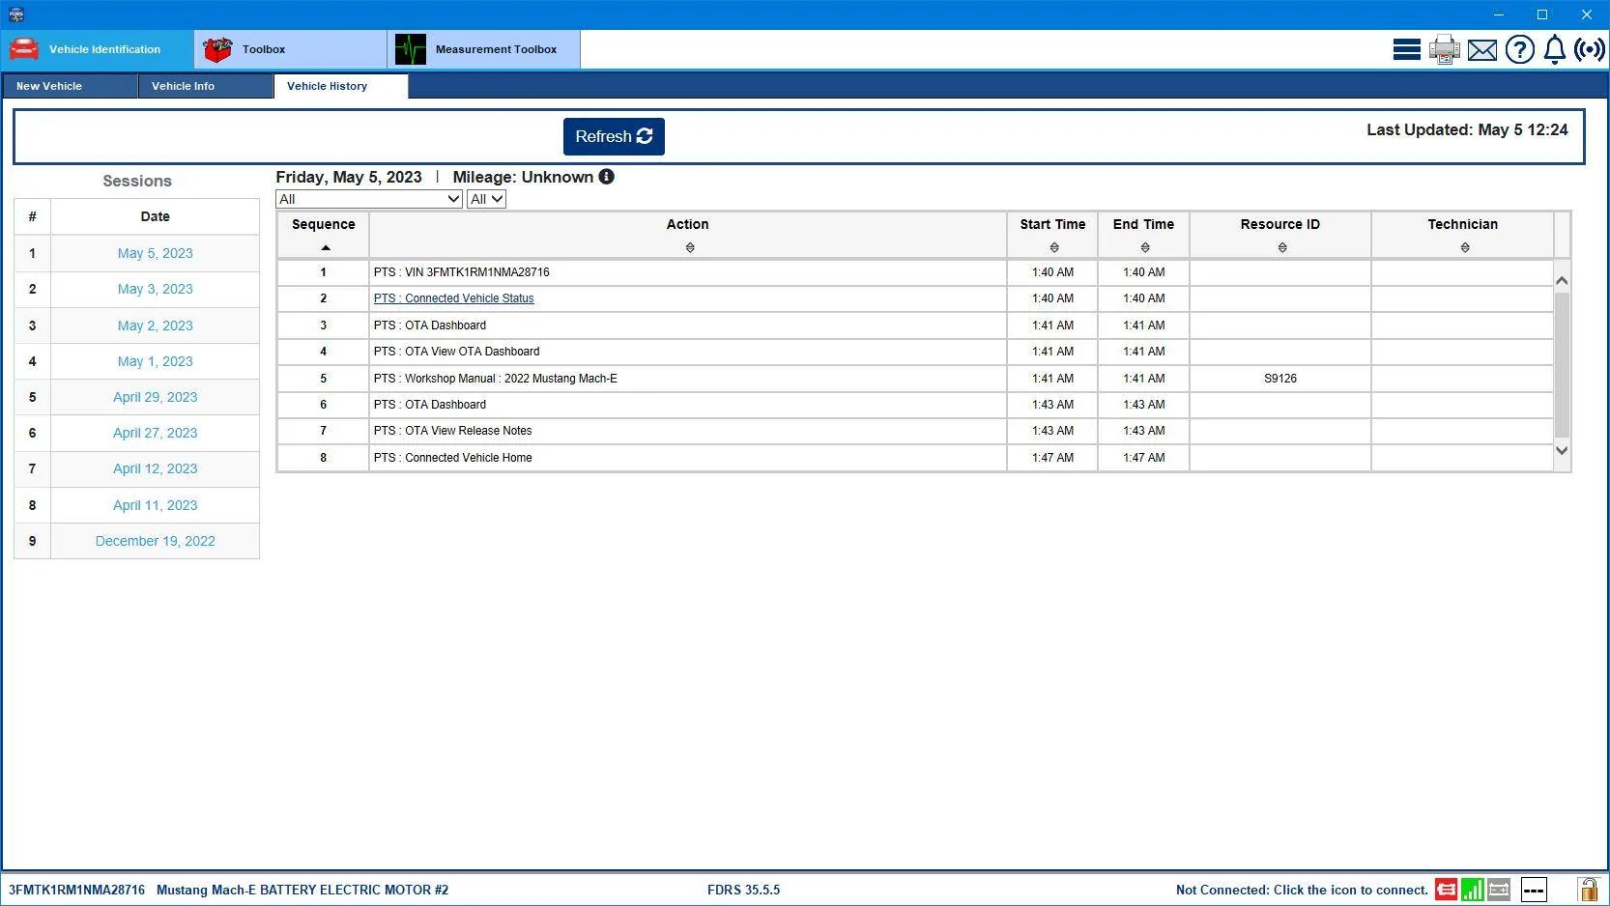
Task: Click the table vertical scrollbar thumb
Action: pos(1562,364)
